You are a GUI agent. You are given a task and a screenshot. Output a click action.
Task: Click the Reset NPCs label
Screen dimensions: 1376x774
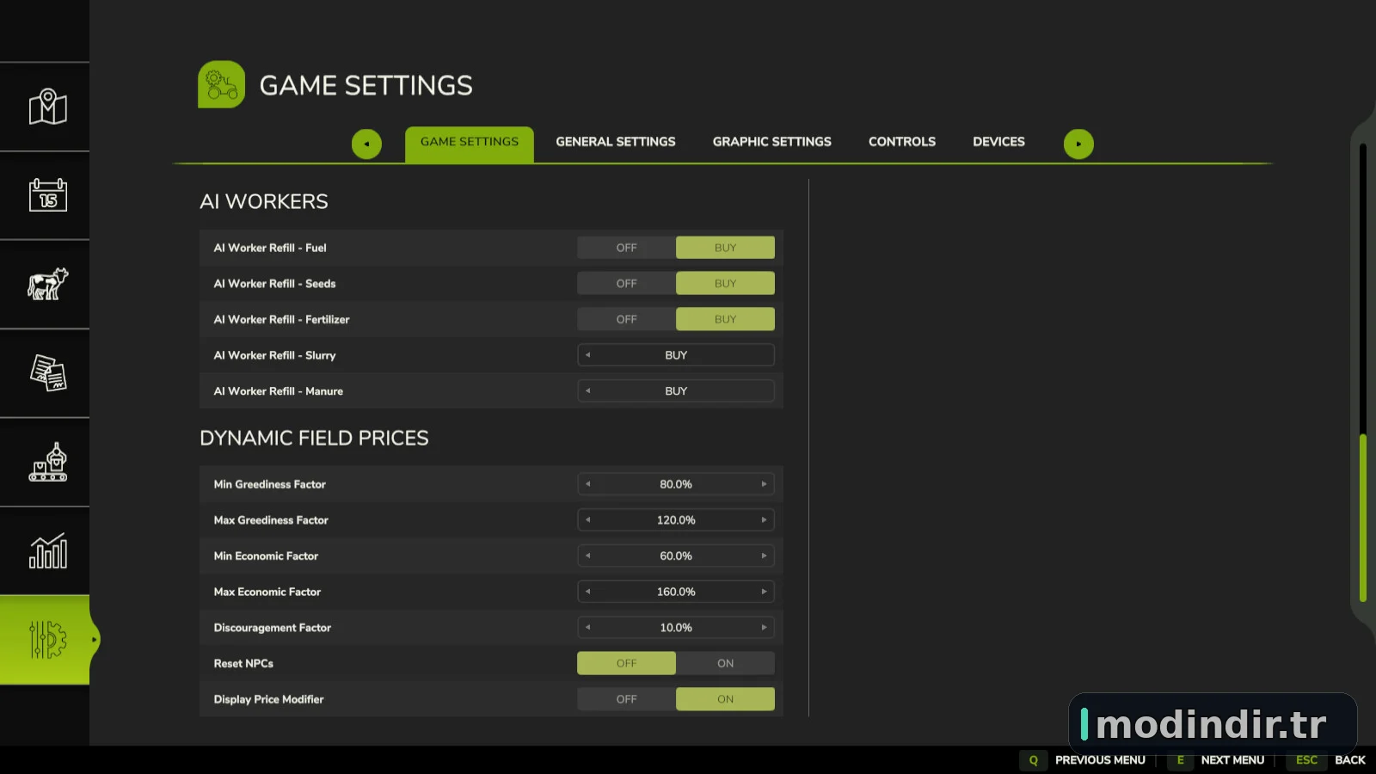click(243, 663)
